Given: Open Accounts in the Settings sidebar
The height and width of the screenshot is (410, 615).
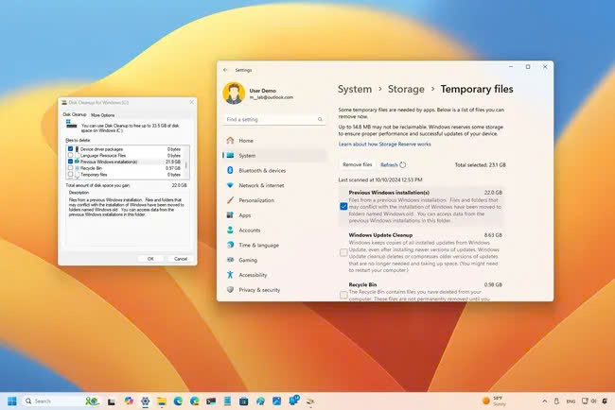Looking at the screenshot, I should tap(250, 230).
